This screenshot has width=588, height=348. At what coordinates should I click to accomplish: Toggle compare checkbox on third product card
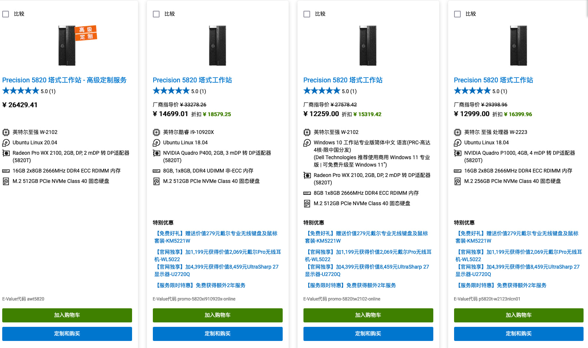tap(307, 14)
